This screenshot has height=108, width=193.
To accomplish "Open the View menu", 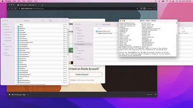I will tap(24, 1).
